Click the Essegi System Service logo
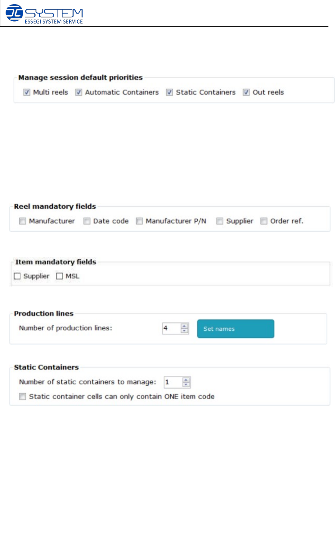 click(44, 14)
